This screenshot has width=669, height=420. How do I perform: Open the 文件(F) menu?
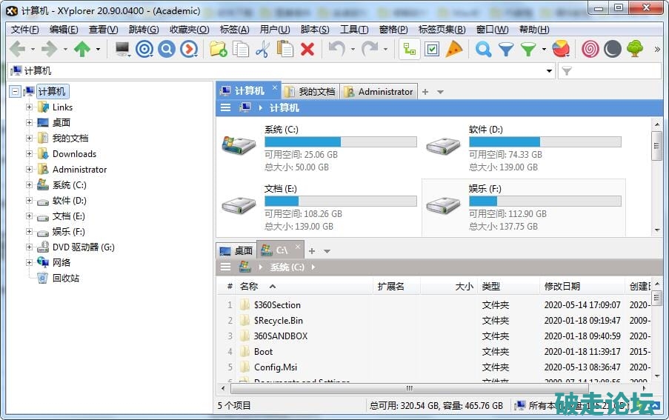point(24,30)
